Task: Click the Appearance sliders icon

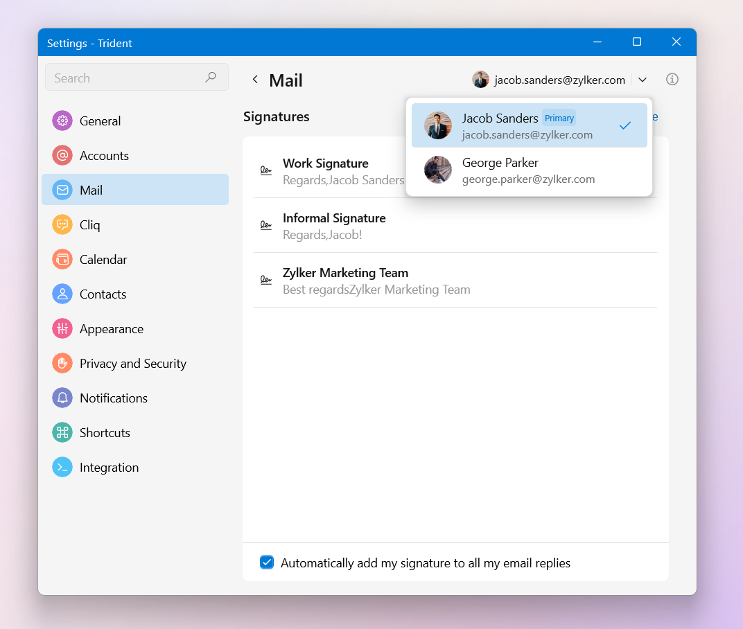Action: (62, 329)
